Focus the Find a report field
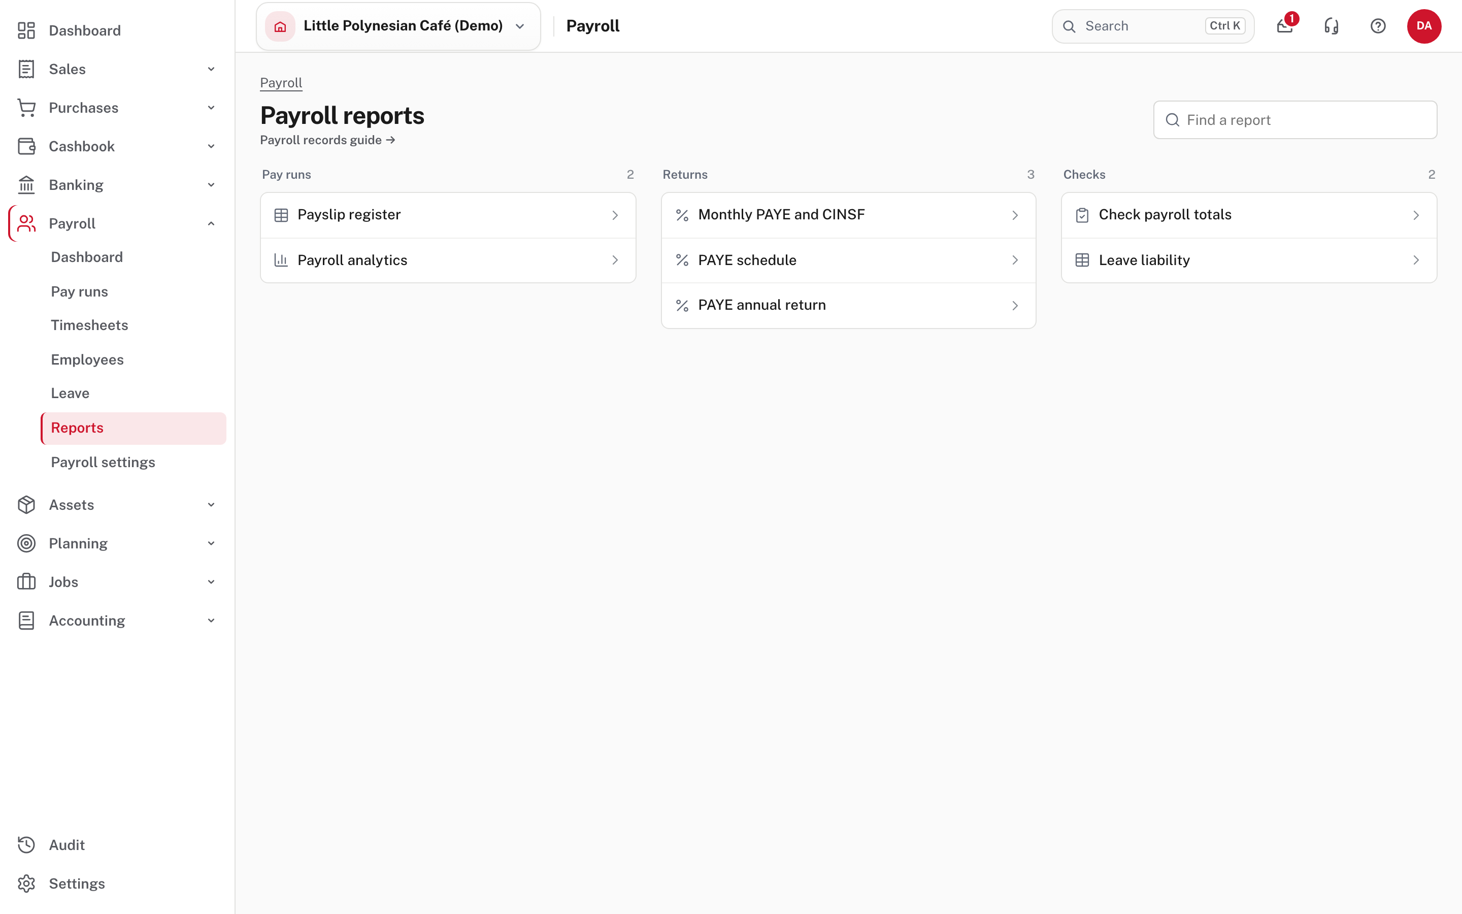This screenshot has width=1462, height=914. tap(1294, 120)
